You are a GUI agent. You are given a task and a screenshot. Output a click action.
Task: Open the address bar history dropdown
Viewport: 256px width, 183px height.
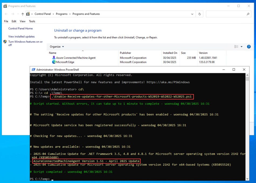[x=192, y=14]
